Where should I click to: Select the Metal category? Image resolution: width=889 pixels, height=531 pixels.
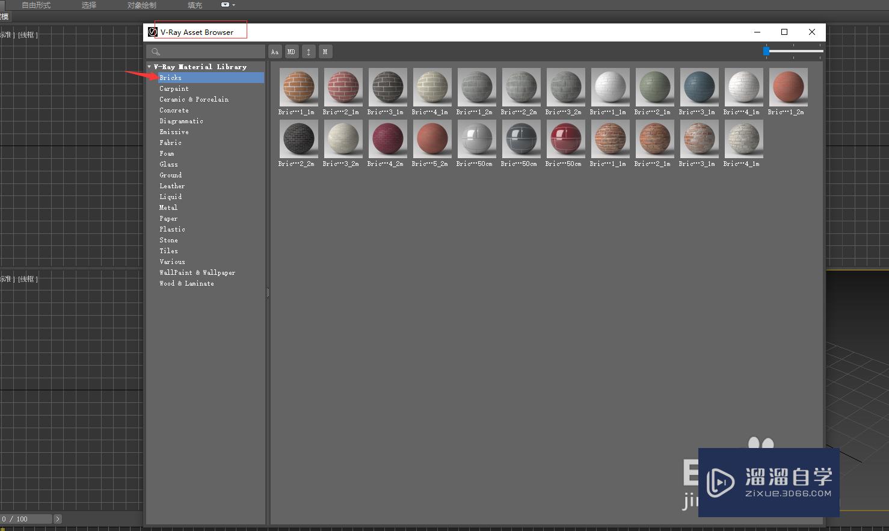[168, 207]
